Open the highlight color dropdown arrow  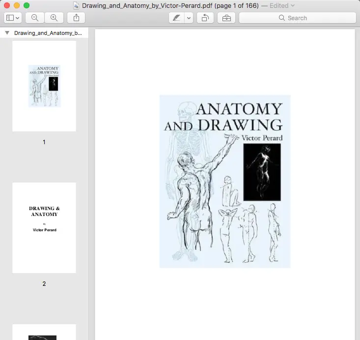pos(189,18)
